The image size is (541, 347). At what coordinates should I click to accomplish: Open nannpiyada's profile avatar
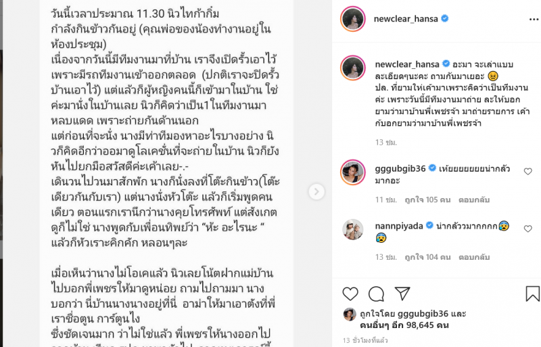353,229
